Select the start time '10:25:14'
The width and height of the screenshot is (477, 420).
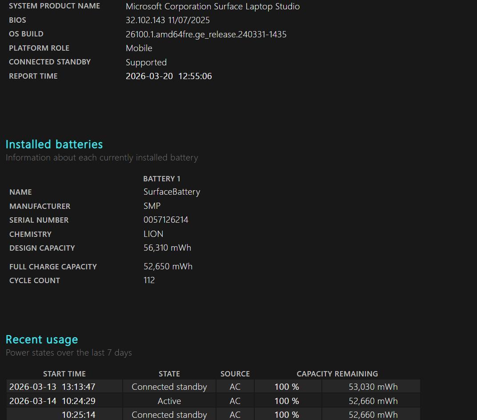point(79,415)
